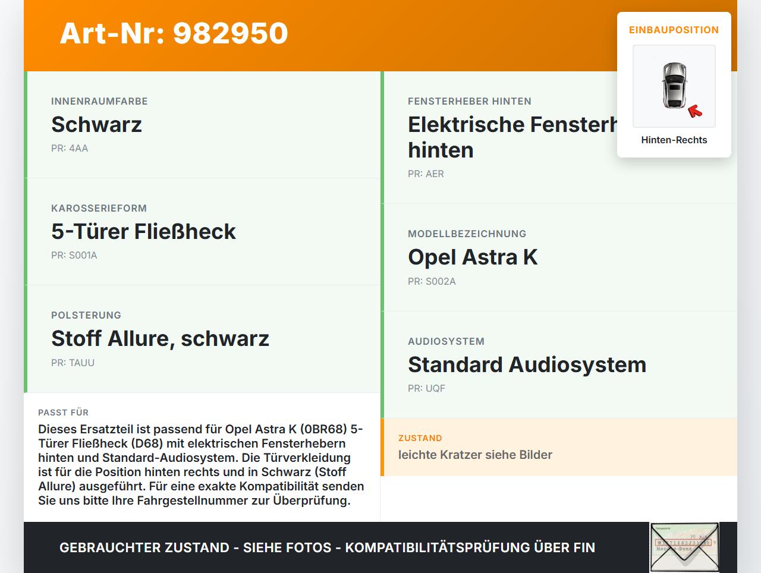761x573 pixels.
Task: Click the footer text 'GEBRAUCHTER ZUSTAND - SIEHE FOTOS'
Action: tap(196, 547)
